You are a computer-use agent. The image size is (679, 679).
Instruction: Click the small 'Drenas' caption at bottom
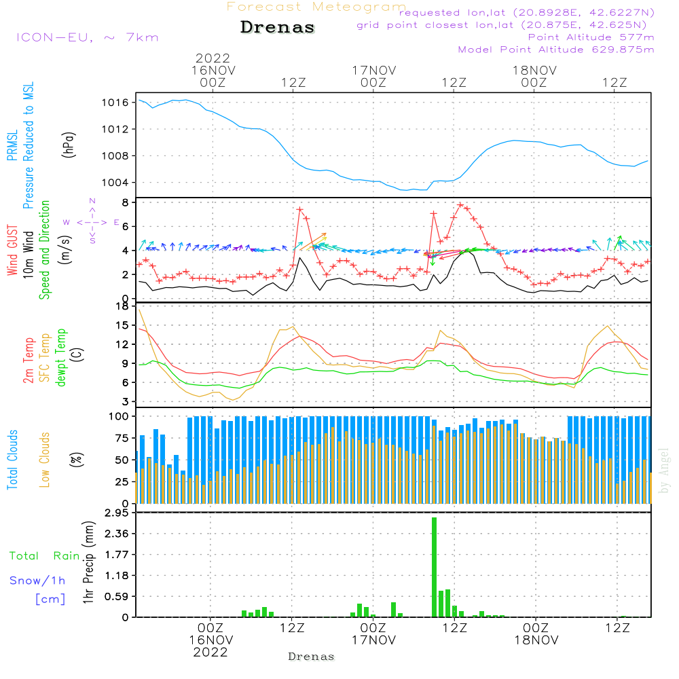(x=312, y=657)
